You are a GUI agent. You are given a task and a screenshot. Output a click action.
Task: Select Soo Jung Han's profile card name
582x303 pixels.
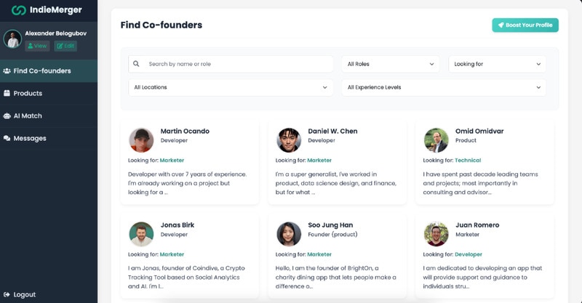330,225
